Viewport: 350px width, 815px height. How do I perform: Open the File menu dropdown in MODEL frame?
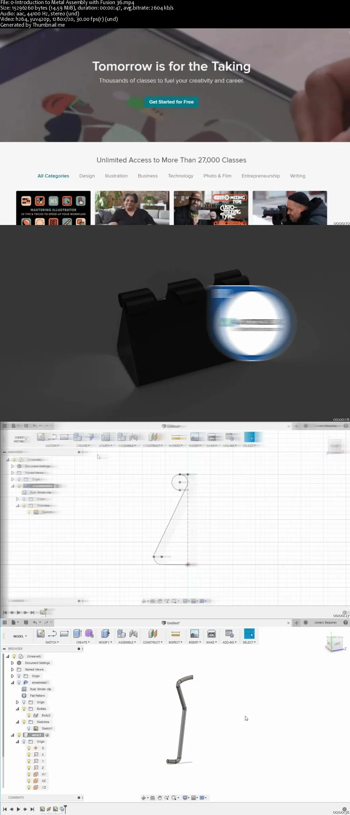pos(15,622)
